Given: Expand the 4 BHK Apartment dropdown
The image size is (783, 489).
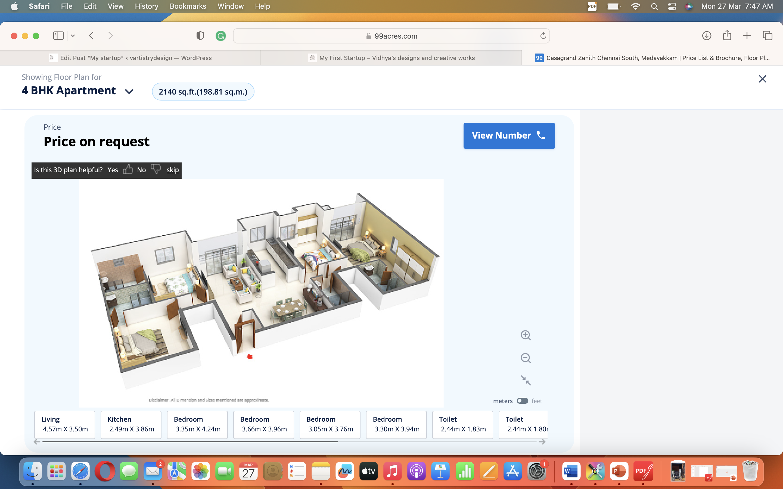Looking at the screenshot, I should coord(129,92).
